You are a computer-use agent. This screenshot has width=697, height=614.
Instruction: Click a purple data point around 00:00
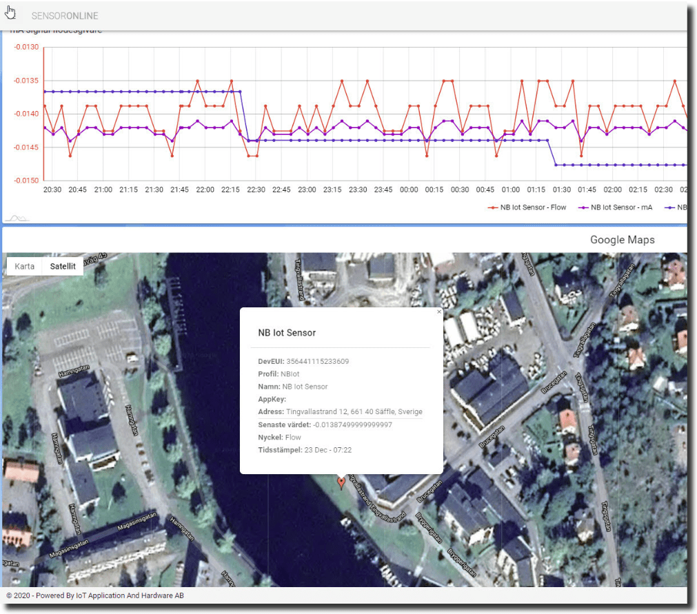pyautogui.click(x=409, y=128)
